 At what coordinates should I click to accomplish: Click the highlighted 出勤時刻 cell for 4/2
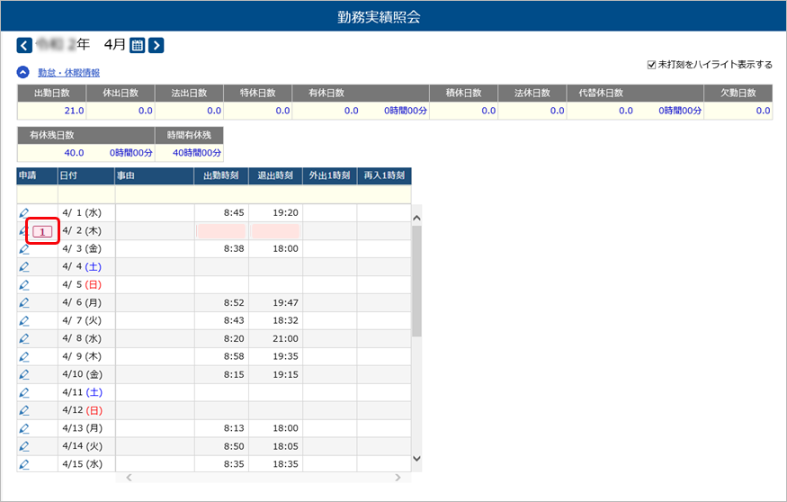click(x=221, y=231)
